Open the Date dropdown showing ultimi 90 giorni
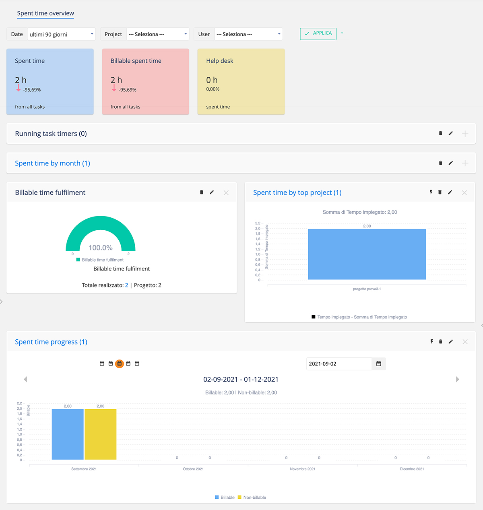The height and width of the screenshot is (510, 483). (61, 34)
